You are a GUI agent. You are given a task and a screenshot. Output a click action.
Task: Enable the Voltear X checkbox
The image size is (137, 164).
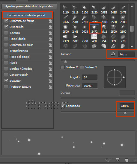coord(63,67)
